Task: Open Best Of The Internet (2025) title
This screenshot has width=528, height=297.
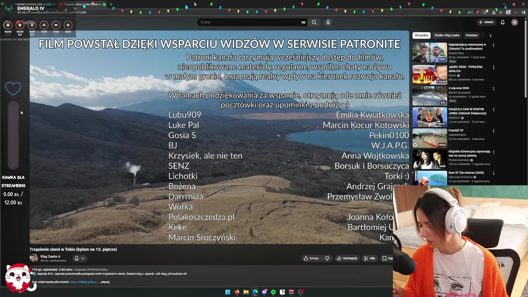Action: click(x=466, y=173)
